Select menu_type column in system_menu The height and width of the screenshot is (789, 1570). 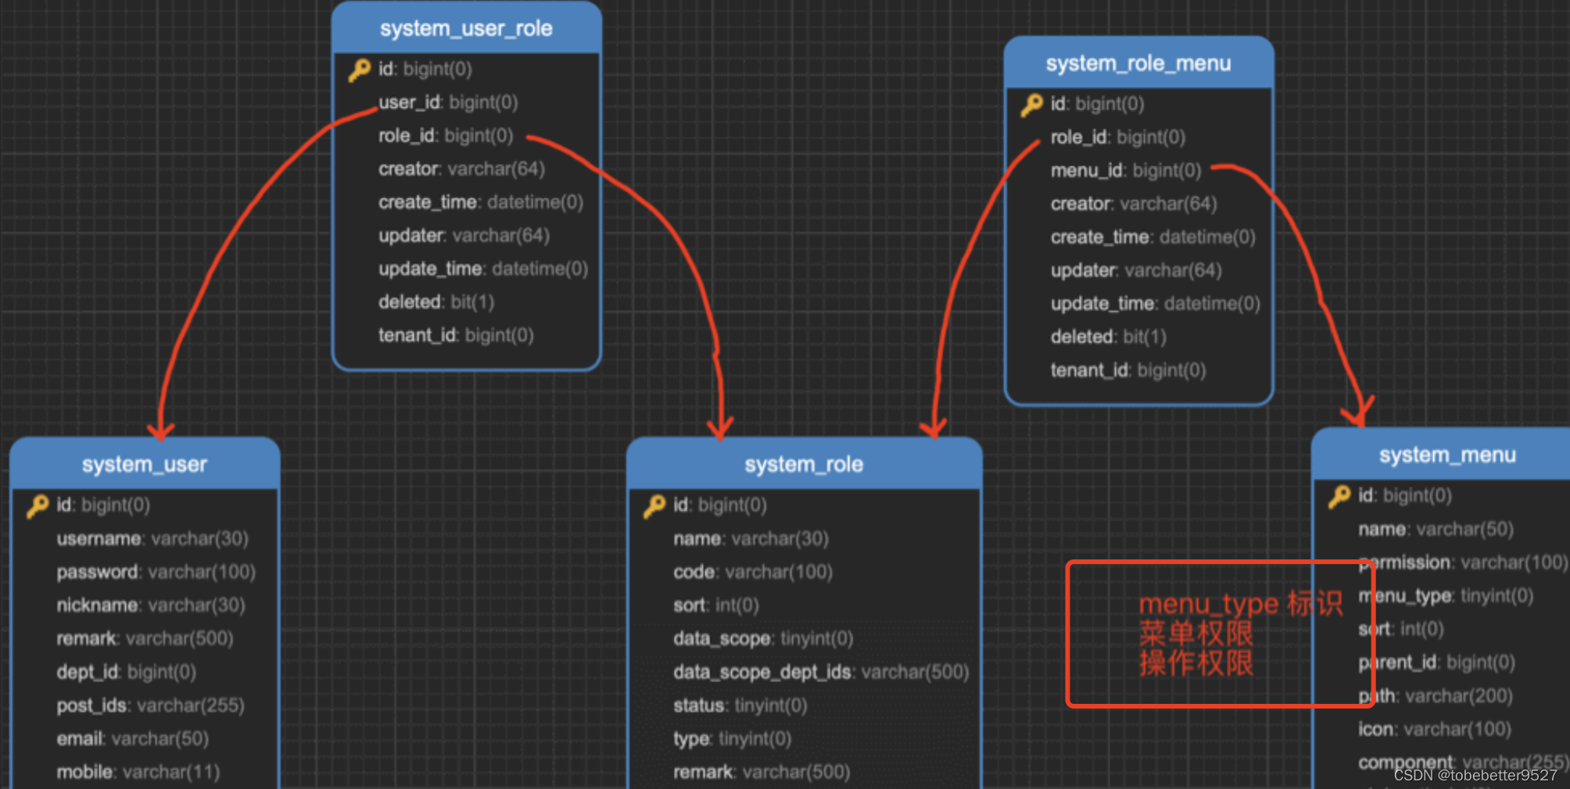[1446, 596]
